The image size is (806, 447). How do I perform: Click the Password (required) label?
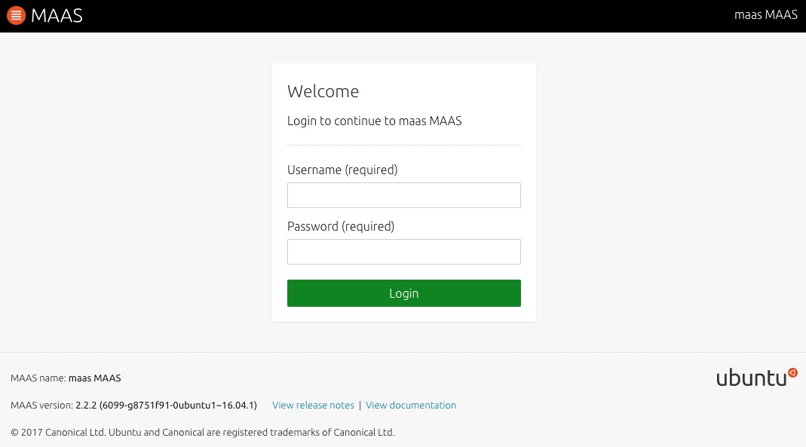(x=340, y=226)
